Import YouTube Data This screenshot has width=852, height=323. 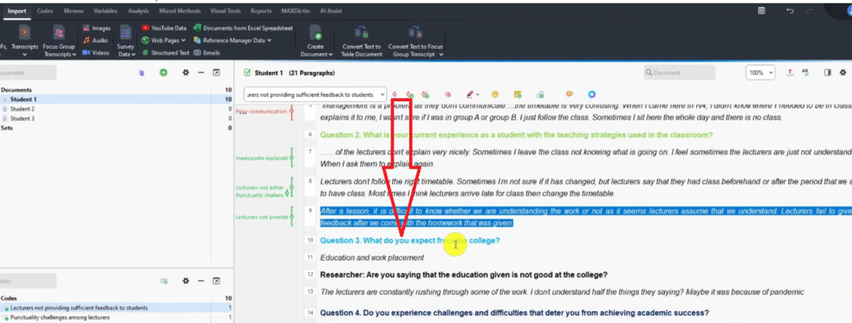164,28
